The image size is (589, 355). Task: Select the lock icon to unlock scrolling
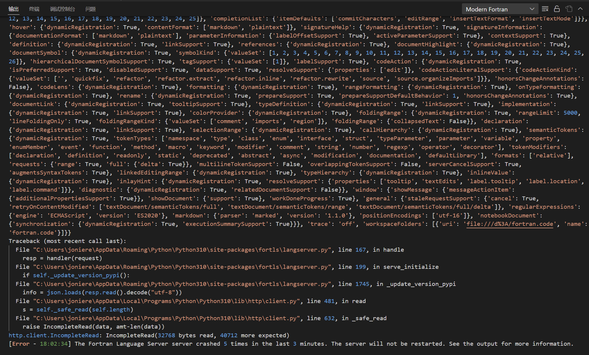557,9
